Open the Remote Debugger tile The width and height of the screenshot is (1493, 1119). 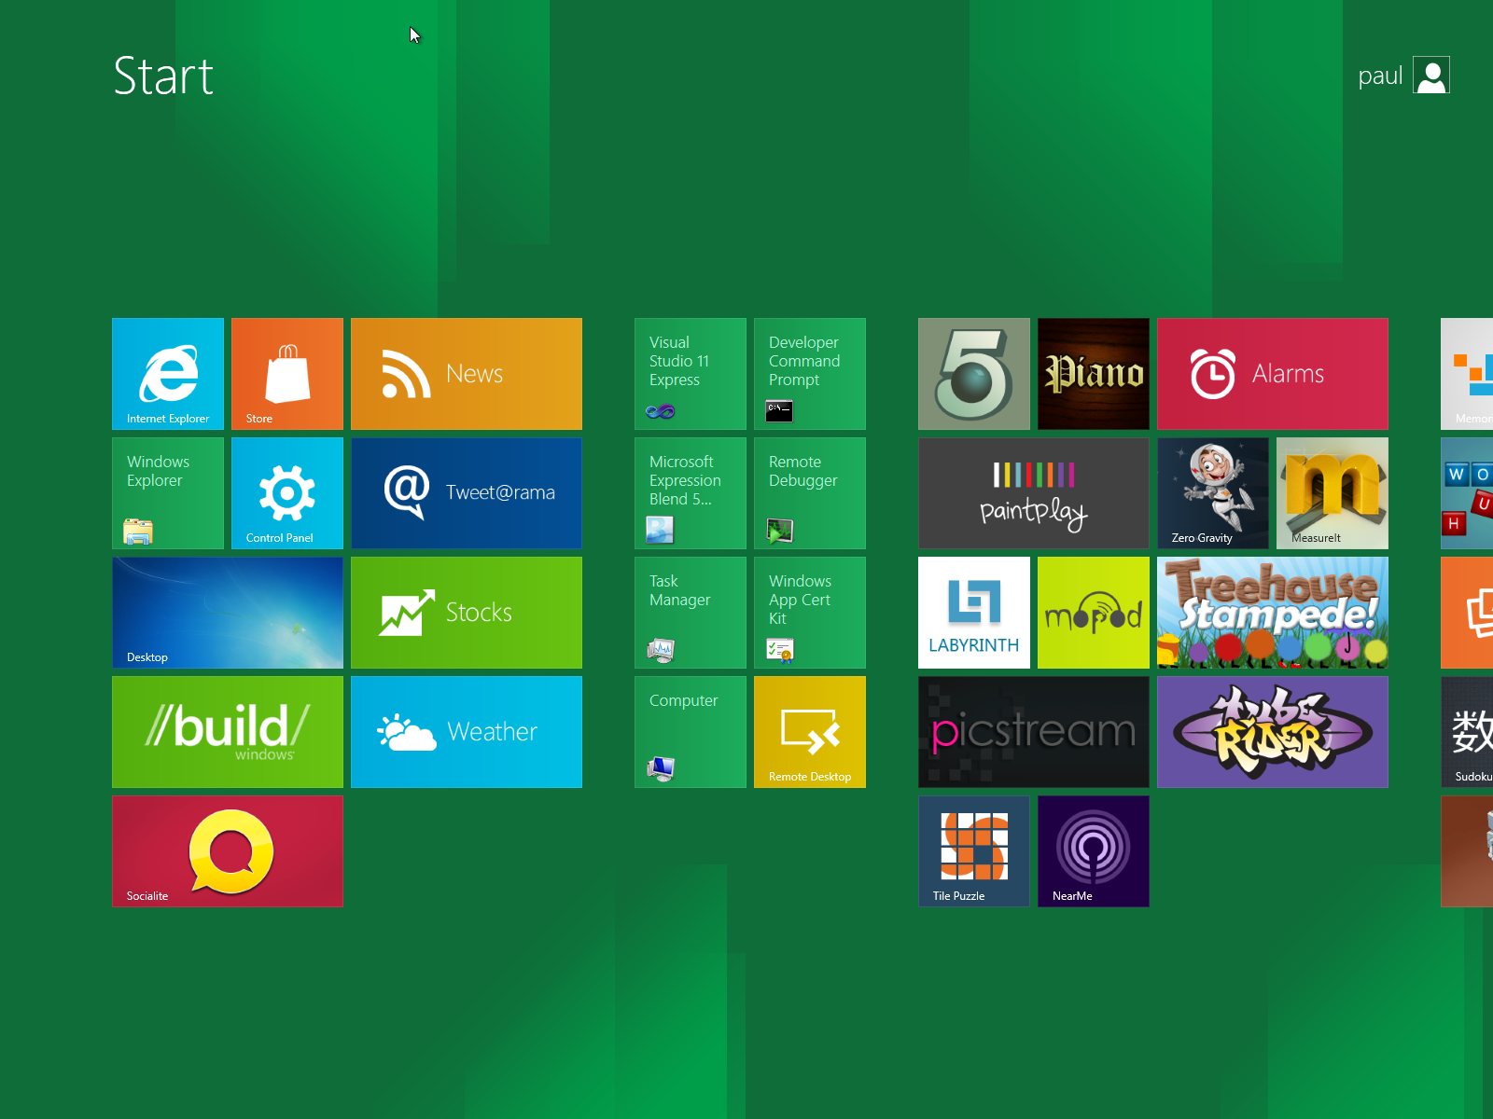810,493
